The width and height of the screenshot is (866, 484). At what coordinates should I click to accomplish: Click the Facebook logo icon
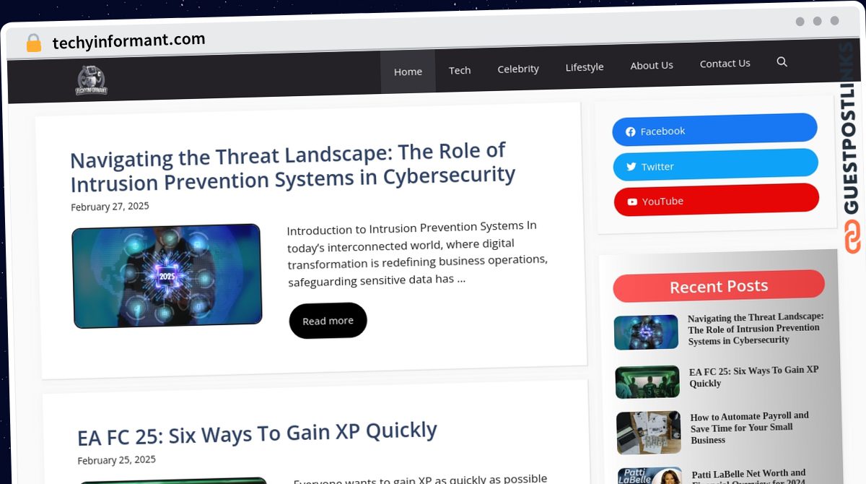(x=631, y=131)
